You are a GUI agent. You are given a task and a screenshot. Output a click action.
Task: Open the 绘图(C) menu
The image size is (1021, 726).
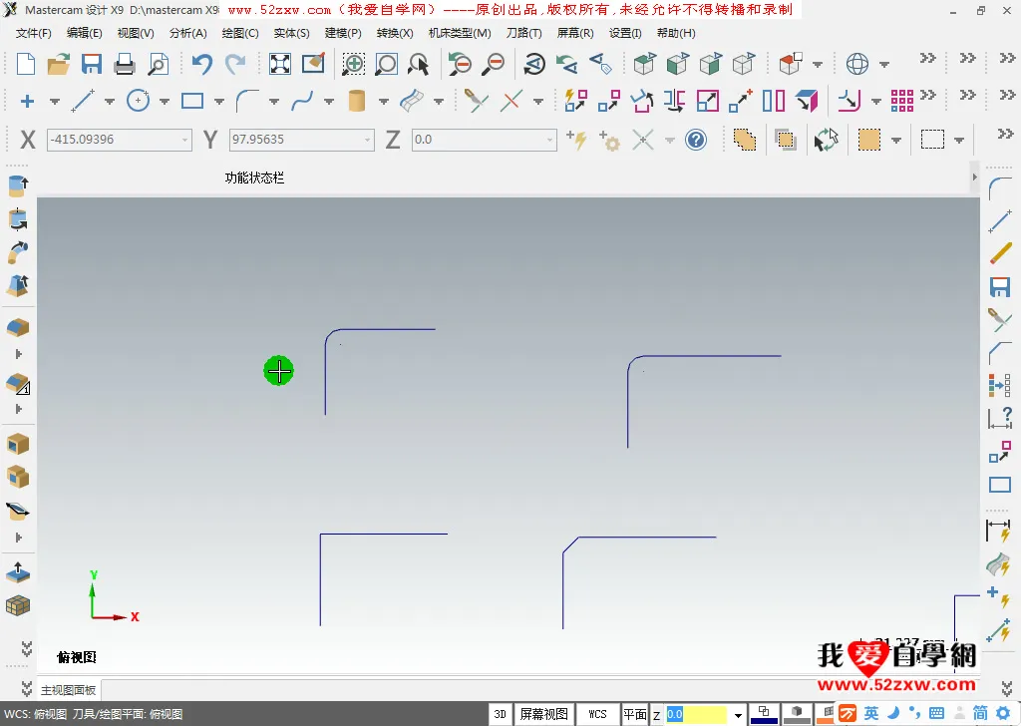coord(239,33)
